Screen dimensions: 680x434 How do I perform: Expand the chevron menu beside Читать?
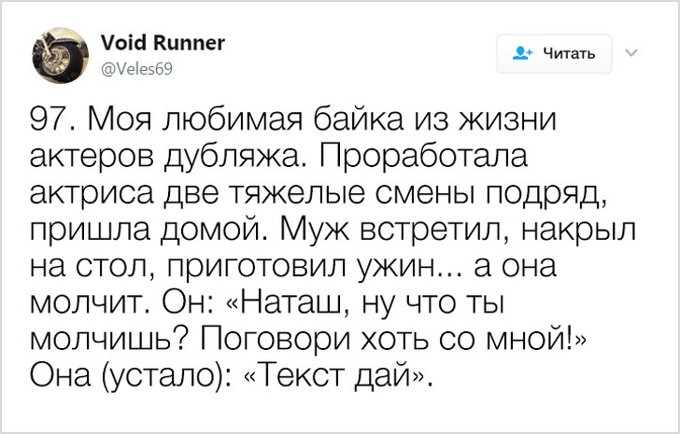coord(630,52)
